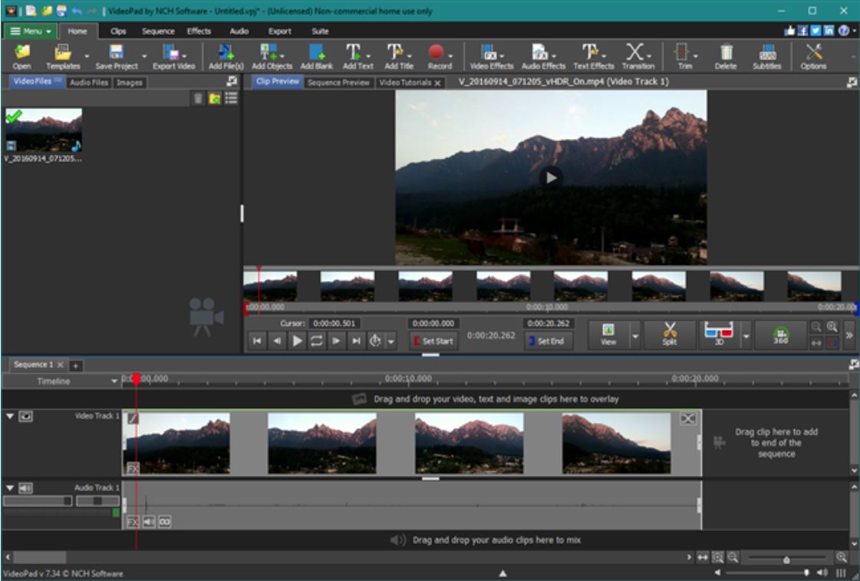Open the View button dropdown arrow

pos(635,335)
